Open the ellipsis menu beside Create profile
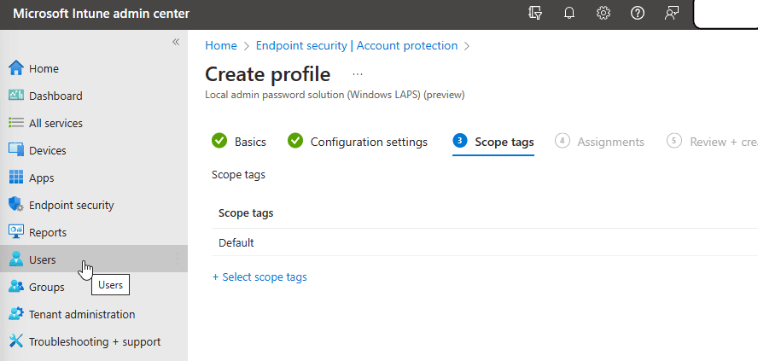Screen dimensions: 758x361 click(358, 74)
